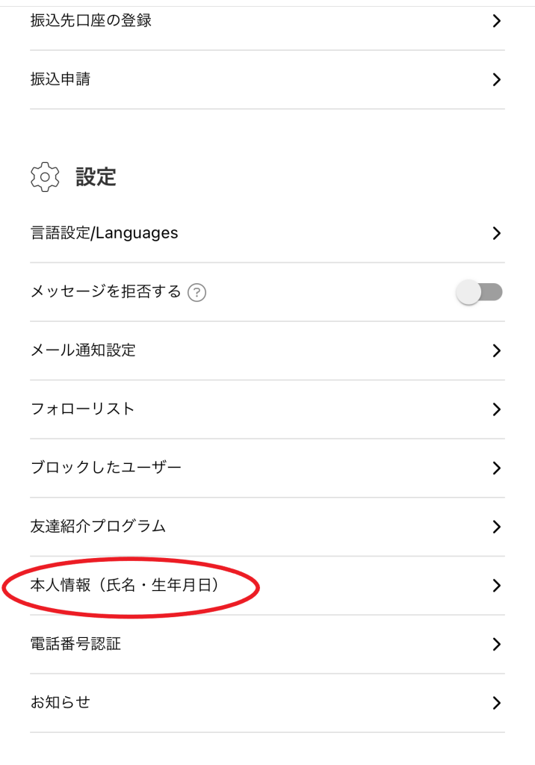This screenshot has height=765, width=535.
Task: Open 友達紹介プログラム page
Action: point(98,526)
